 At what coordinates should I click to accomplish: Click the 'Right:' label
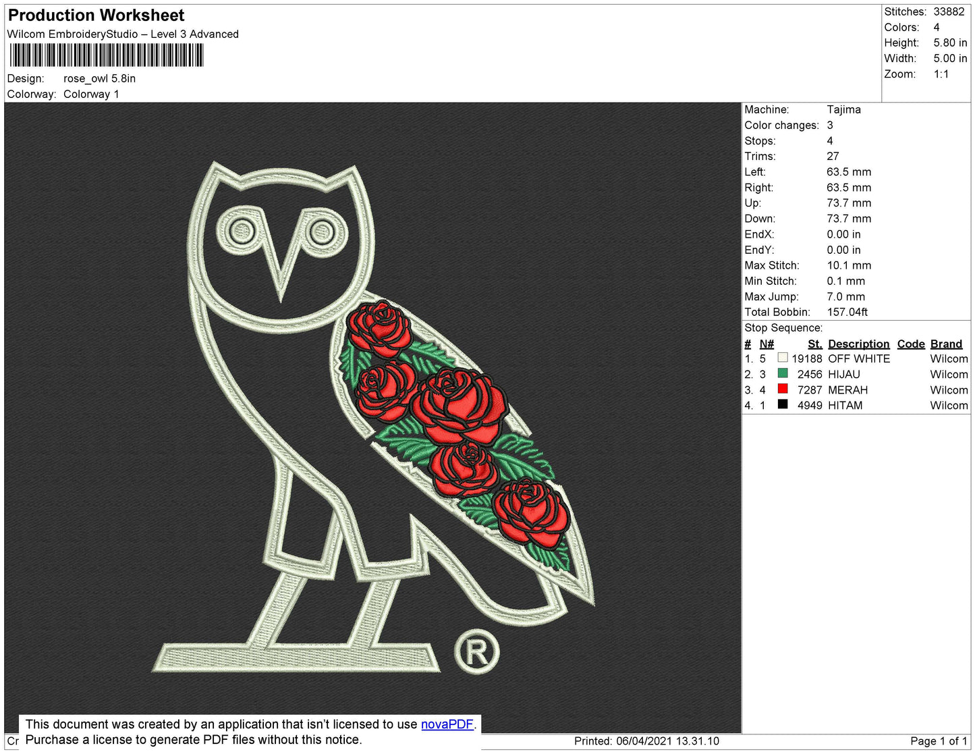758,188
